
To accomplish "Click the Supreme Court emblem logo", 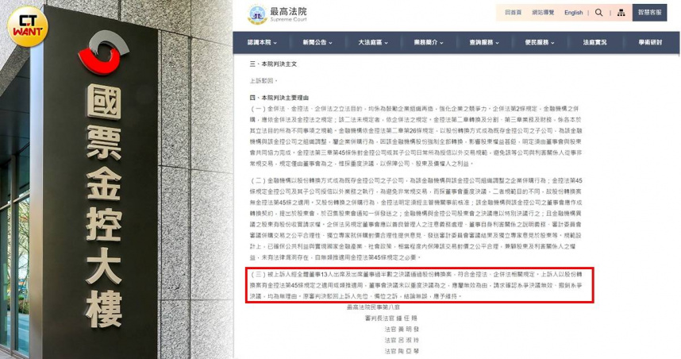I will 257,14.
